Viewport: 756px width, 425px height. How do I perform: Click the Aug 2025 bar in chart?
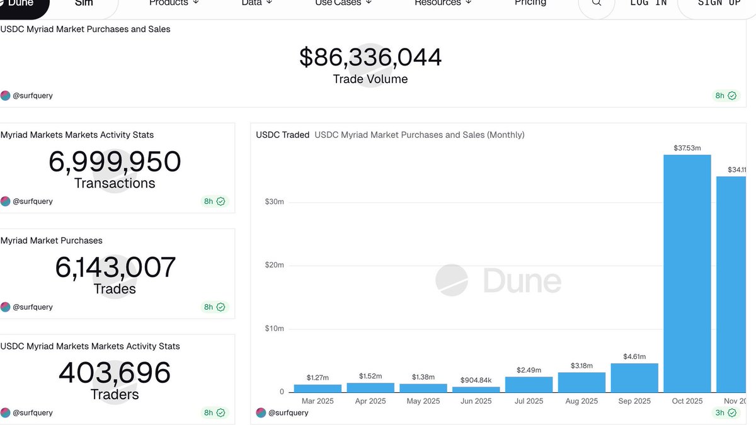pyautogui.click(x=581, y=382)
